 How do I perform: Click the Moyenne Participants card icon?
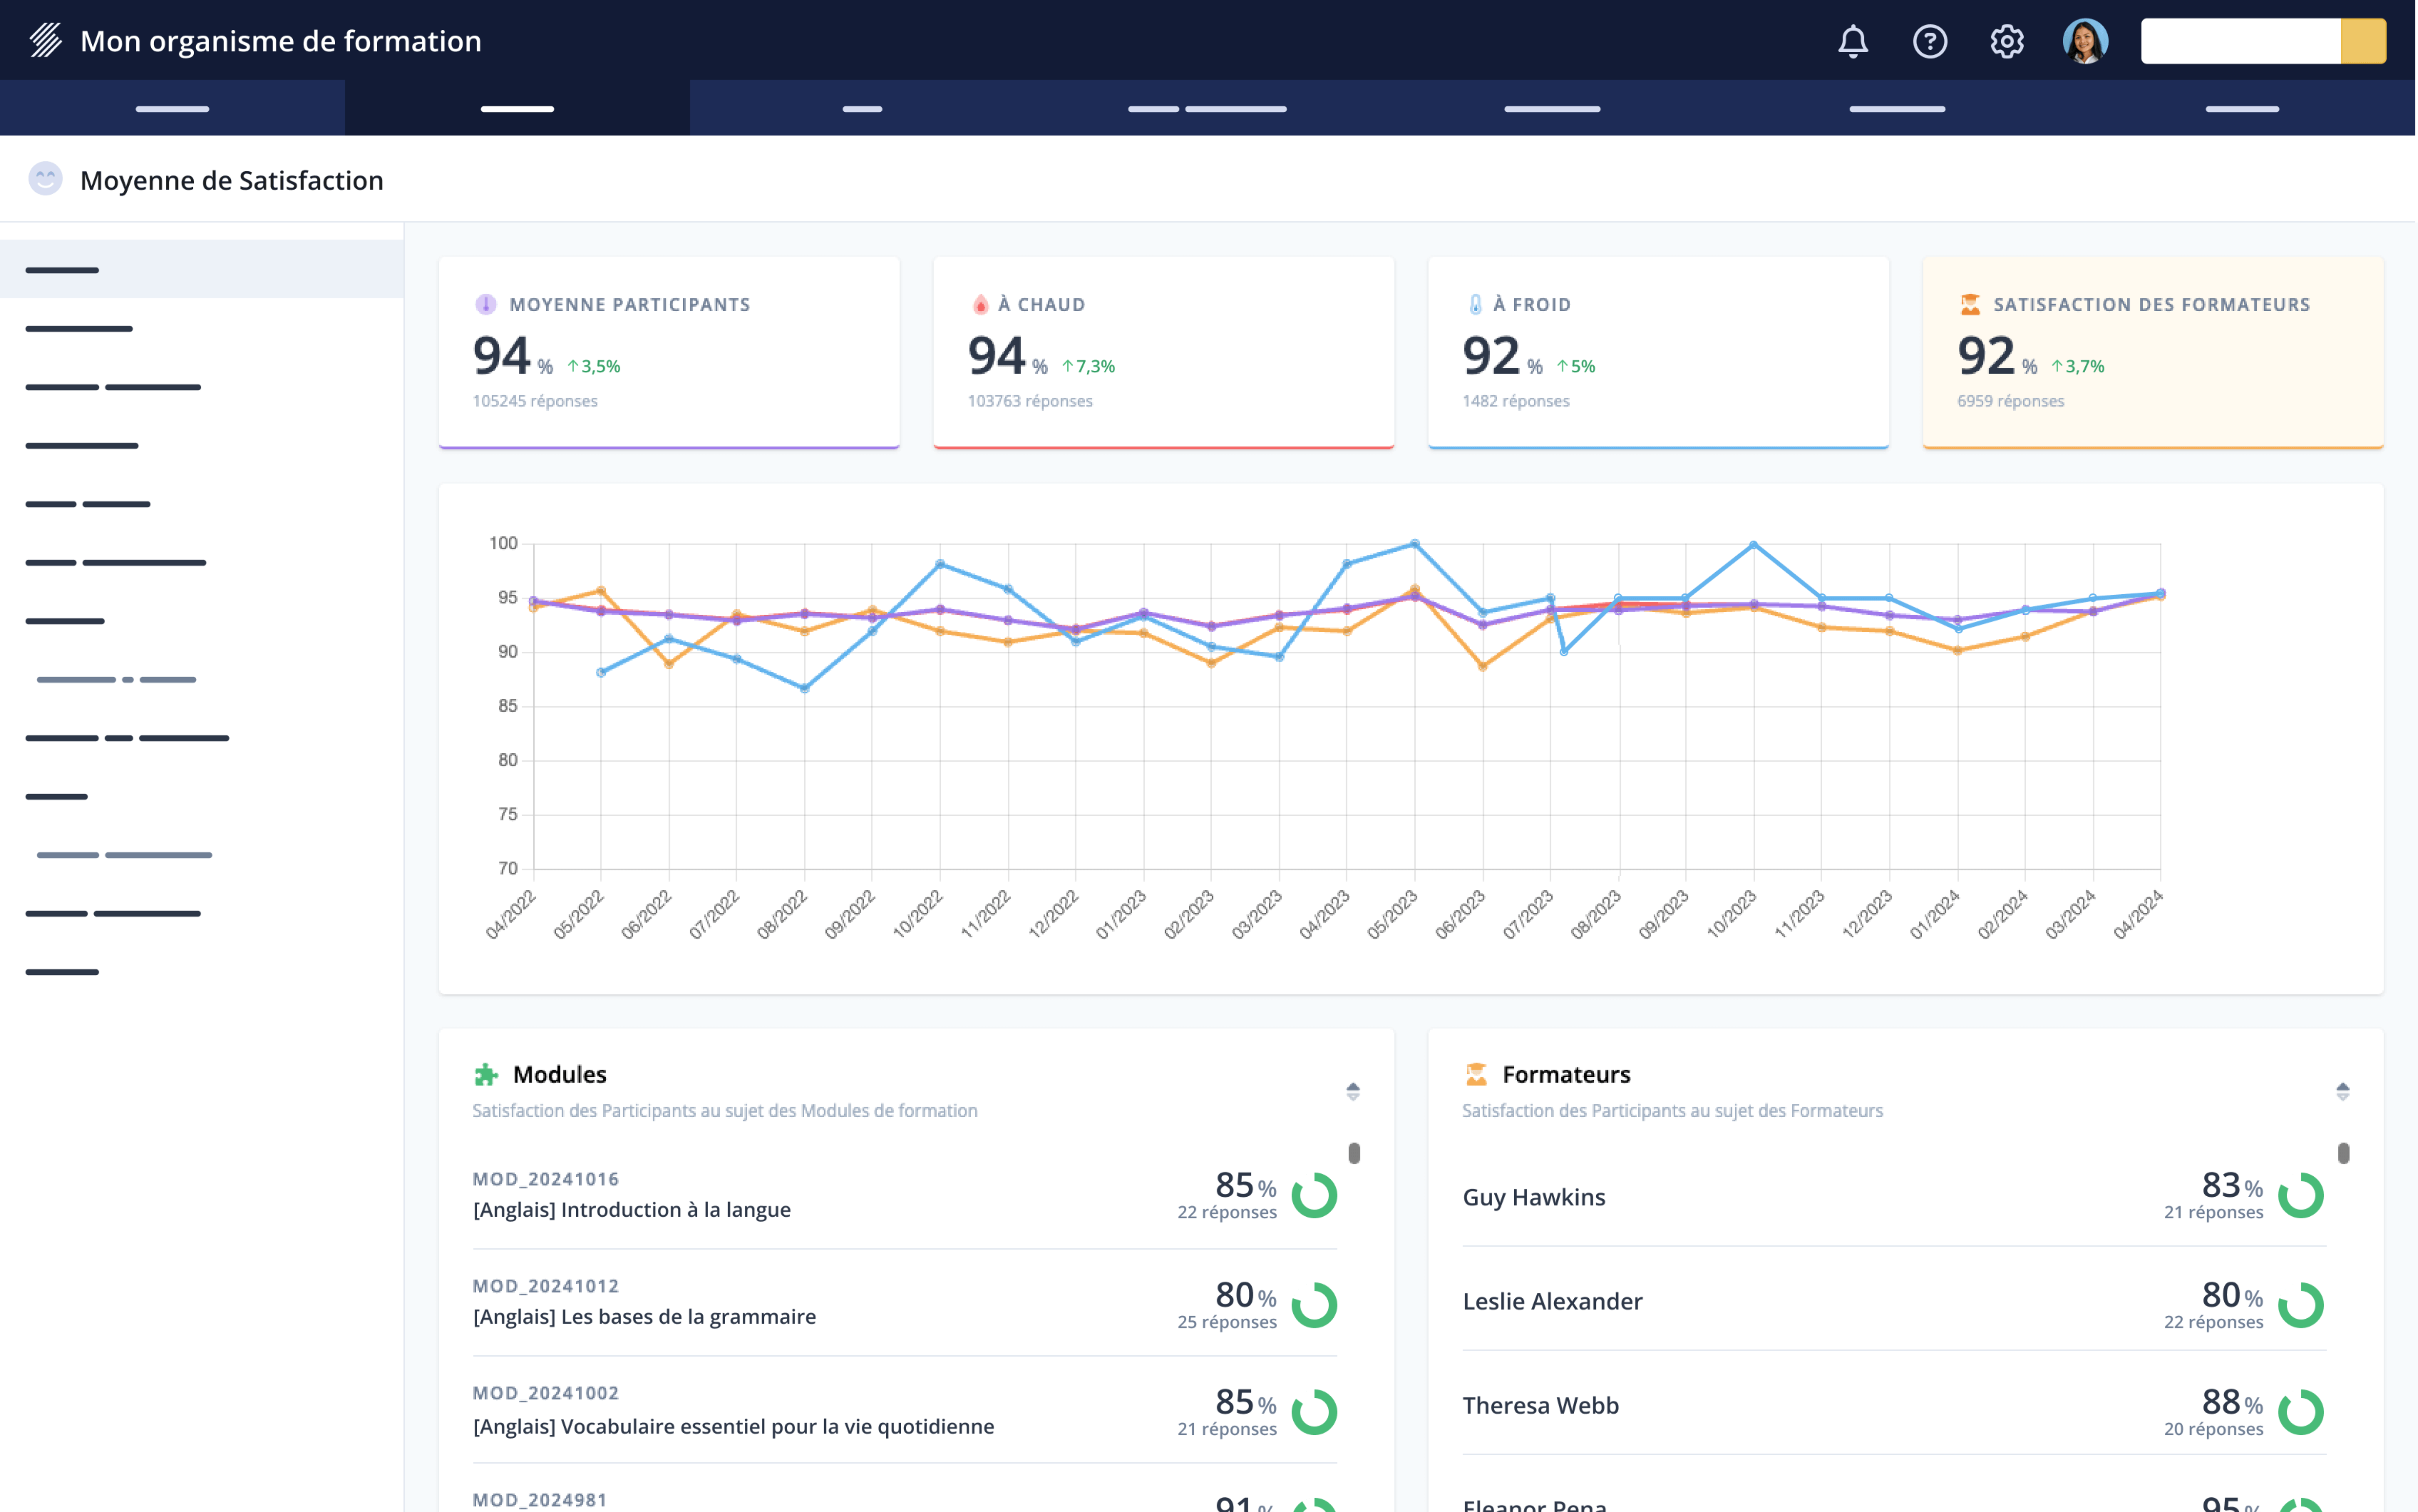click(x=486, y=304)
